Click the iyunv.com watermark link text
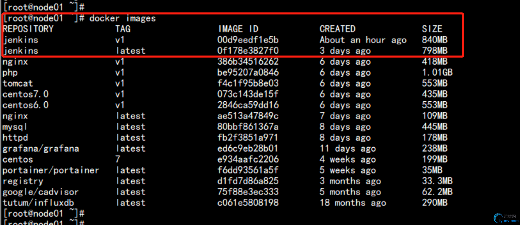 pyautogui.click(x=510, y=221)
